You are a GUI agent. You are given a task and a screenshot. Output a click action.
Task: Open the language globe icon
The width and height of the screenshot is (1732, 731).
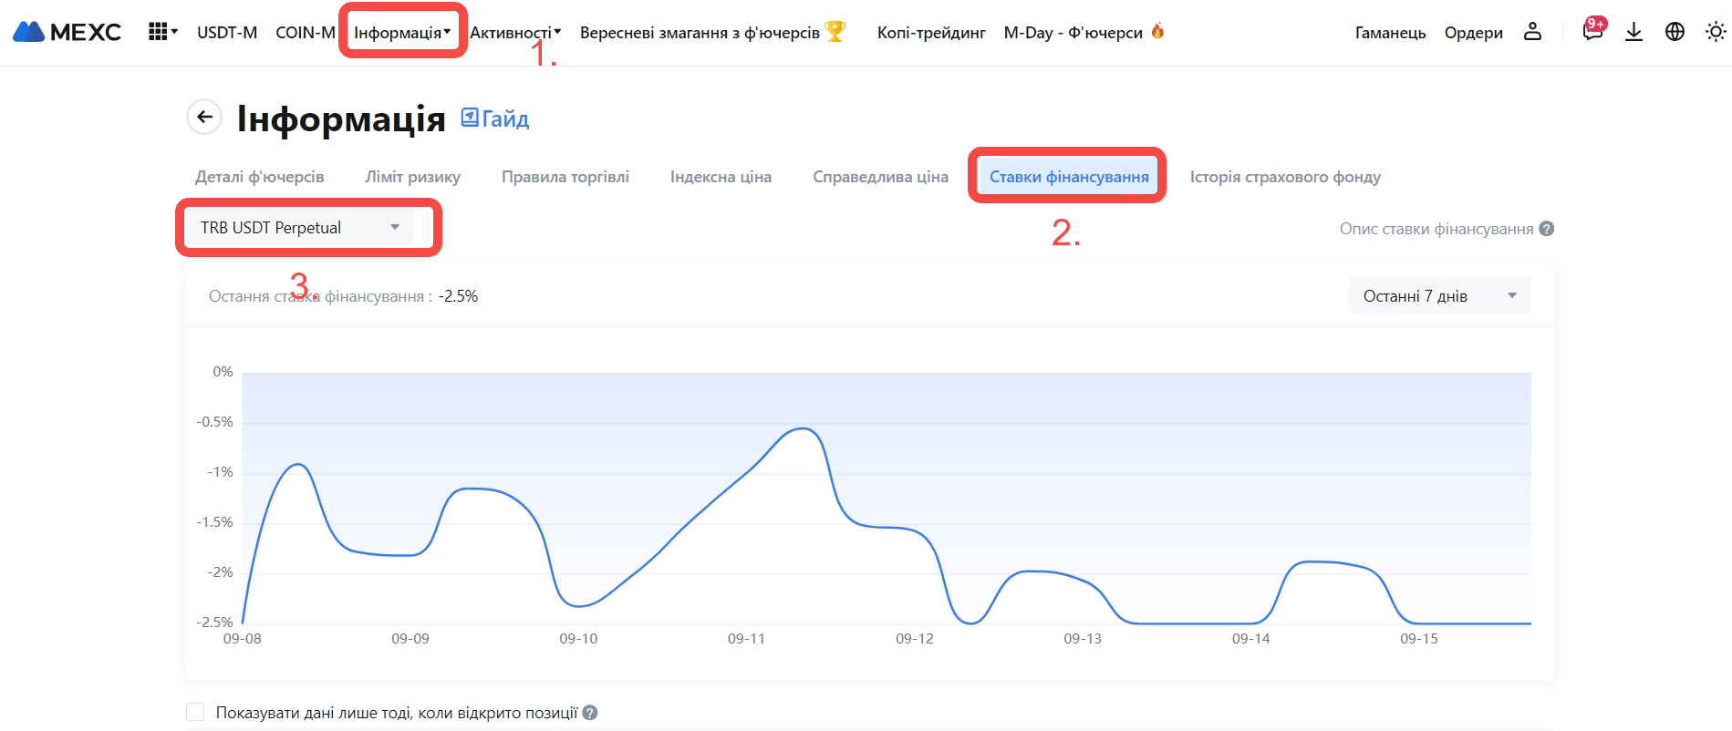(1675, 32)
